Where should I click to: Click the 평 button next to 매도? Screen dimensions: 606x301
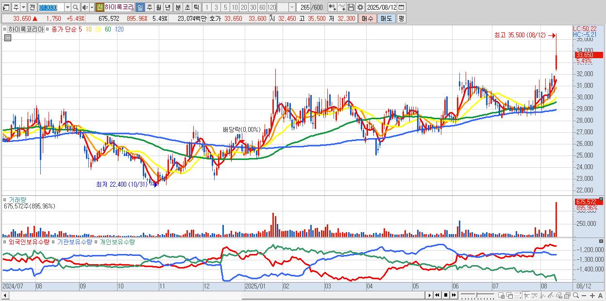coord(401,18)
